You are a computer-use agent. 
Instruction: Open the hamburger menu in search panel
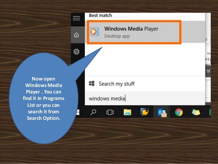[76, 18]
